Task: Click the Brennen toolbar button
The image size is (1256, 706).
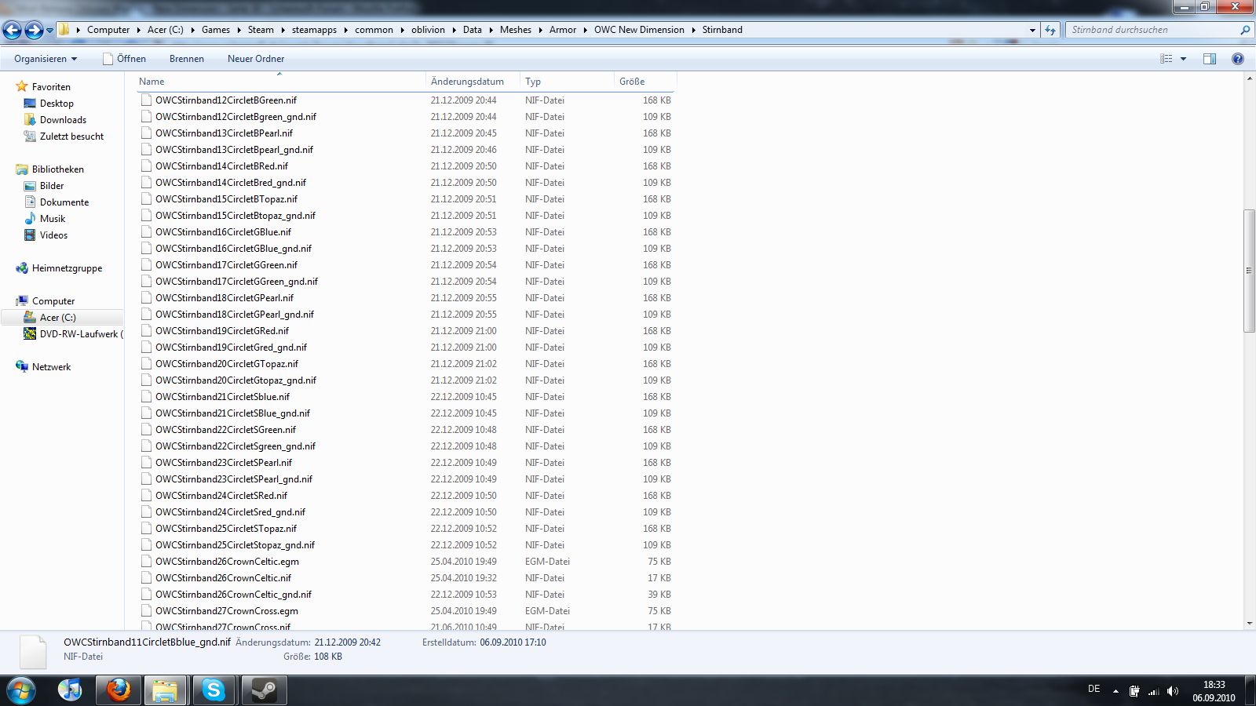Action: pos(186,59)
